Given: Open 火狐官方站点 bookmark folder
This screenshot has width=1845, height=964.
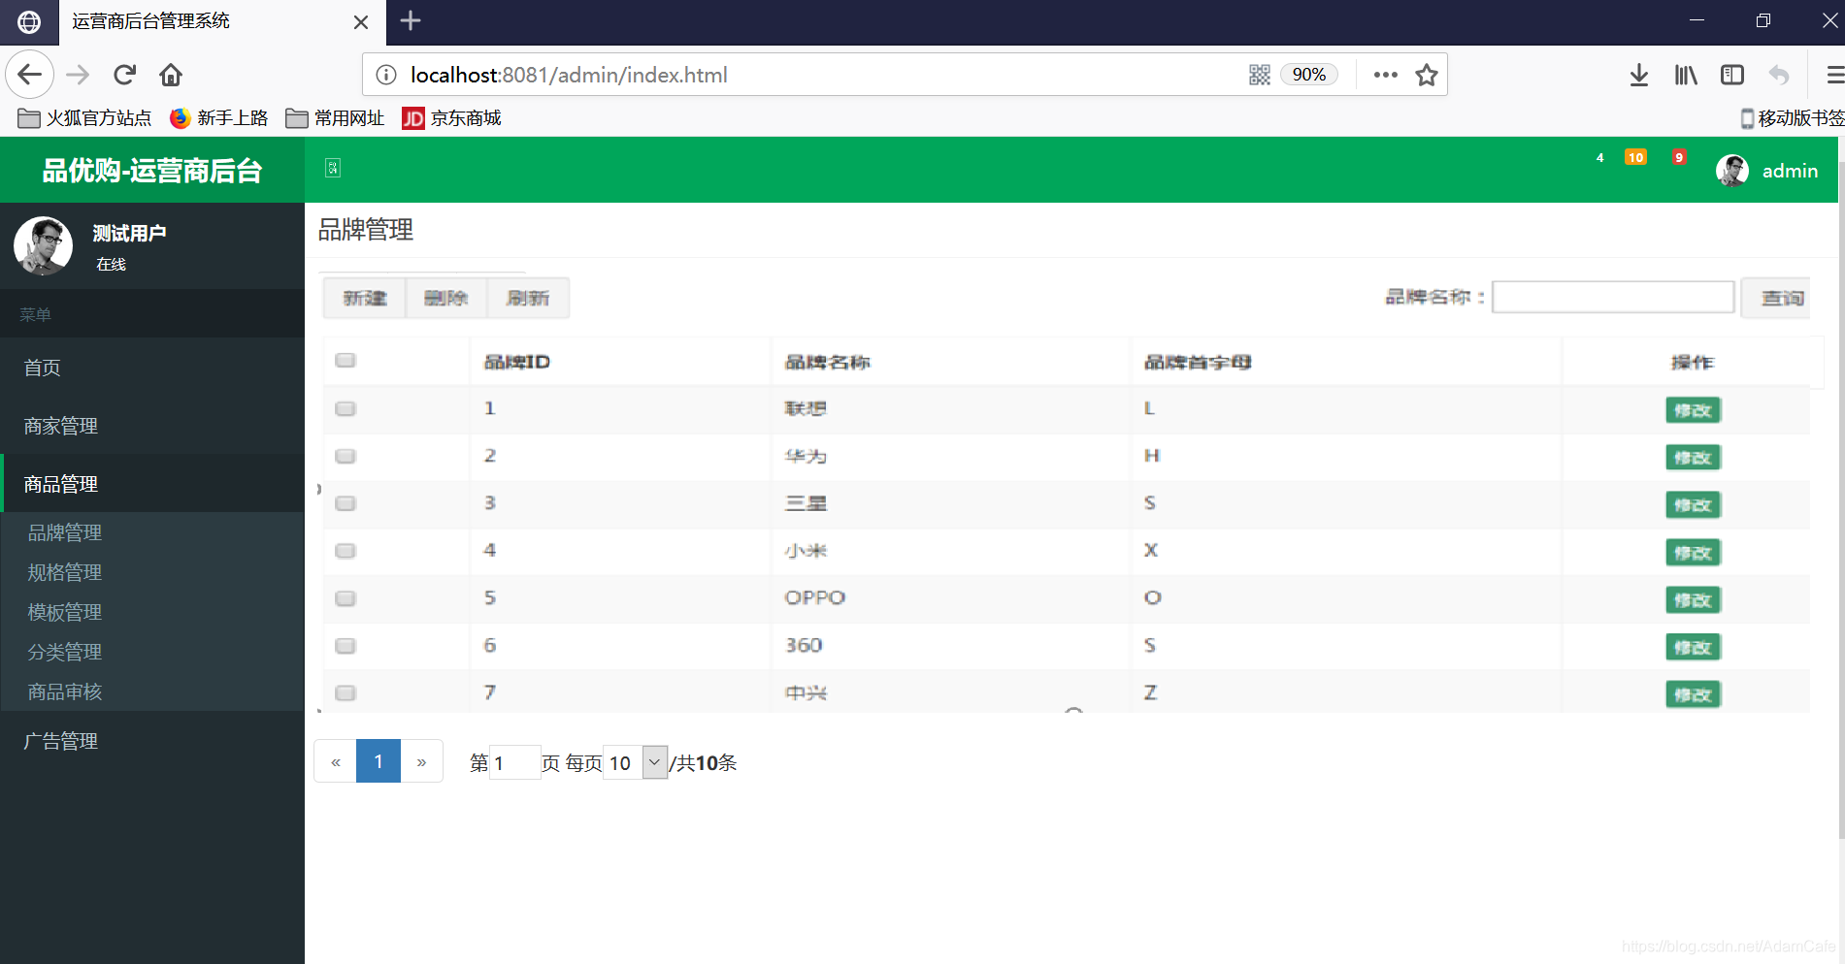Looking at the screenshot, I should (x=85, y=118).
